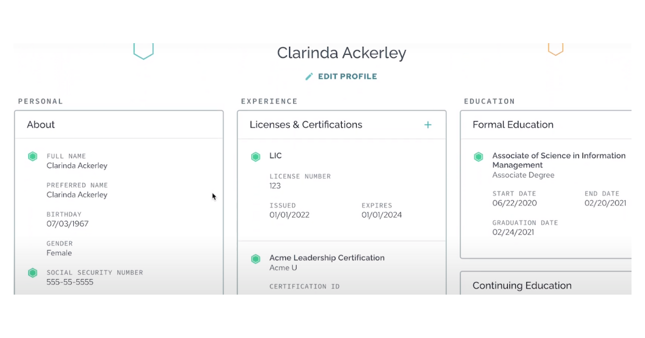645x338 pixels.
Task: Click the plus to add a new certification
Action: point(428,125)
